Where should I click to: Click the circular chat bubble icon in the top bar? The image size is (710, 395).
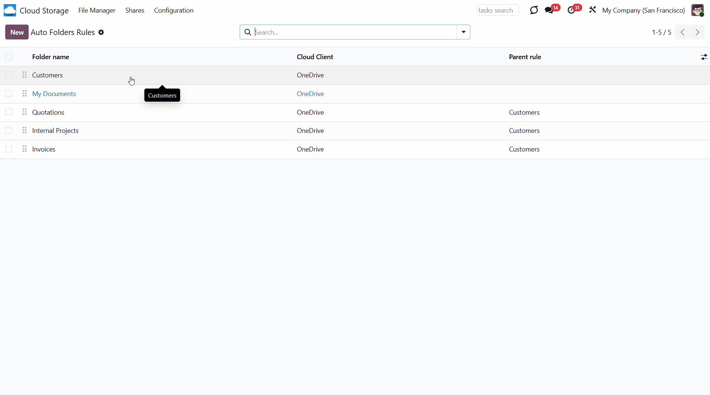[x=534, y=10]
